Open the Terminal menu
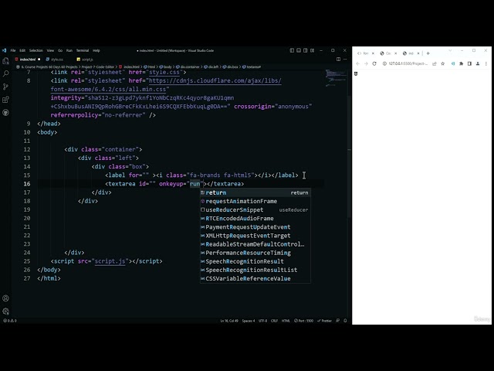Viewport: 494px width, 371px height. tap(83, 50)
